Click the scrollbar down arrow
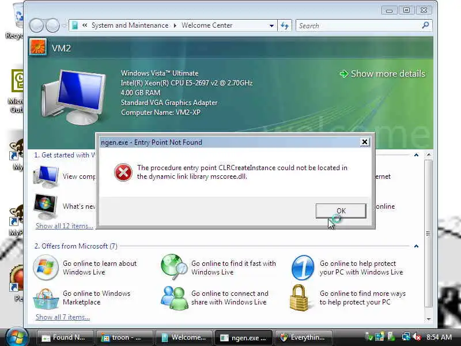This screenshot has height=346, width=461. pos(429,319)
